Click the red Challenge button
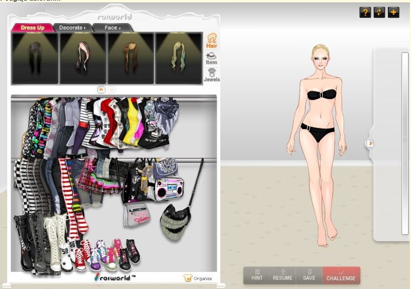 tap(341, 275)
